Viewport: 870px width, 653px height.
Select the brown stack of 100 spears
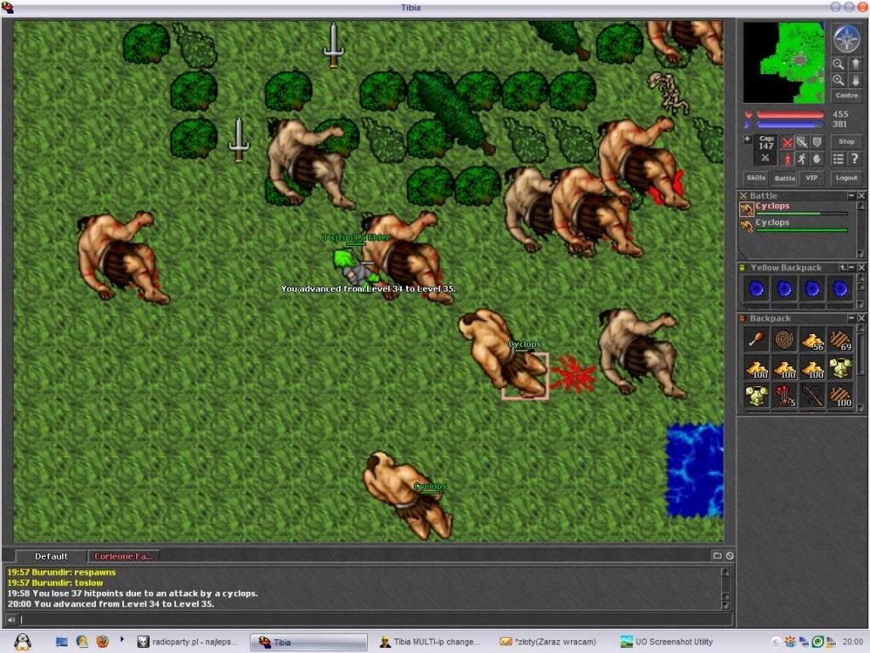pyautogui.click(x=840, y=396)
